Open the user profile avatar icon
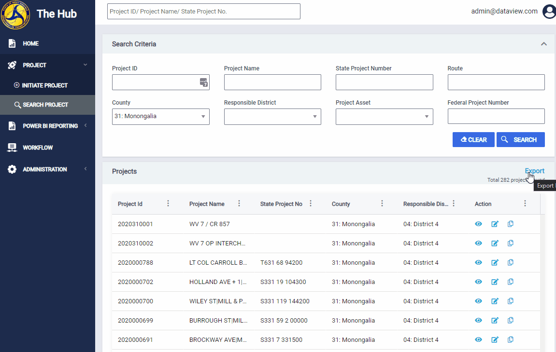 [549, 12]
